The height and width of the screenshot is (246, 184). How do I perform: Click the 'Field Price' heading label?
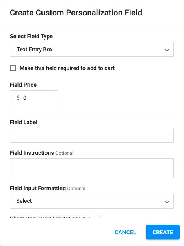(x=23, y=85)
